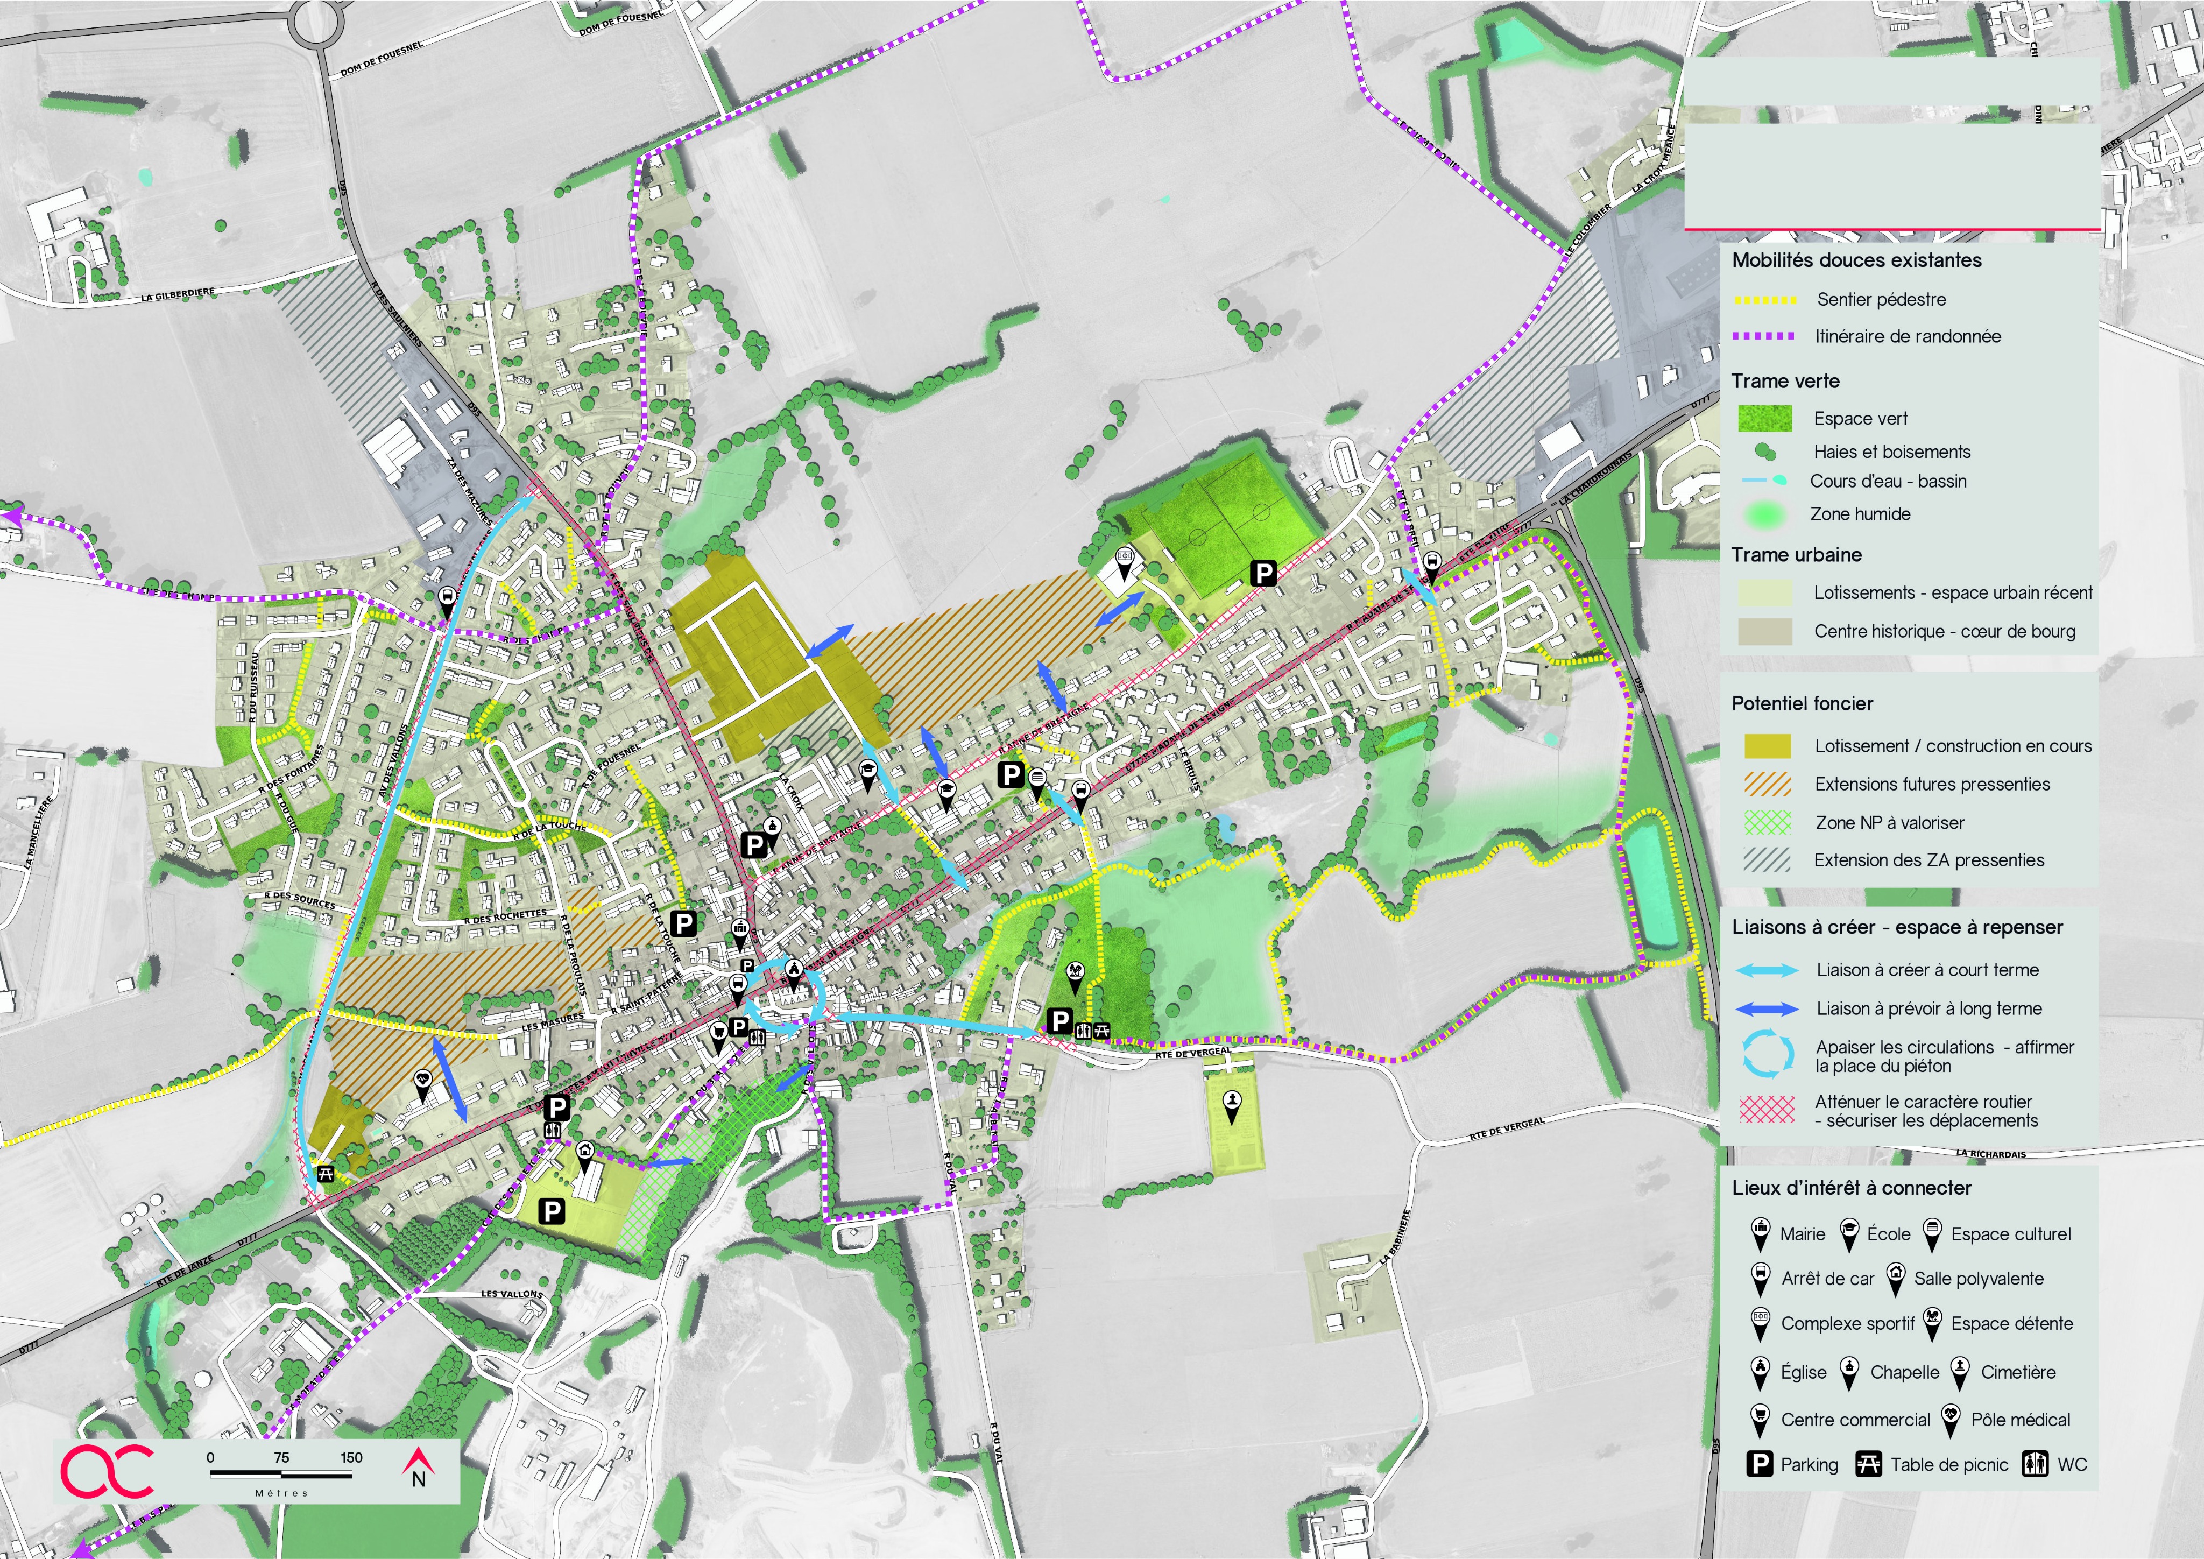Click the Lotissement / construction en cours swatch
The image size is (2204, 1559).
coord(1767,746)
